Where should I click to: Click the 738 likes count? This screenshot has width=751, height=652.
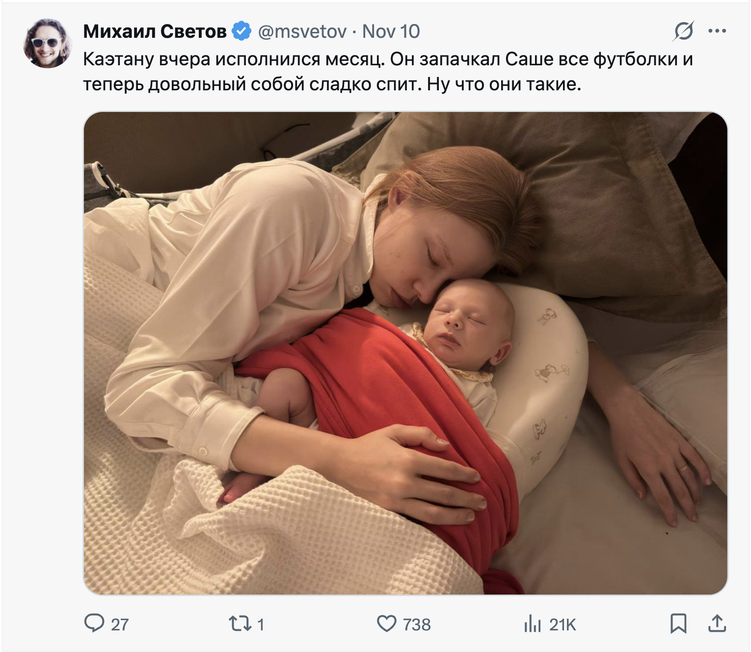pos(417,625)
